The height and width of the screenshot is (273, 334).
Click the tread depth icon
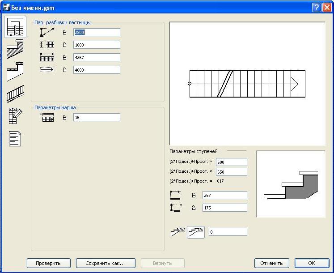click(176, 195)
